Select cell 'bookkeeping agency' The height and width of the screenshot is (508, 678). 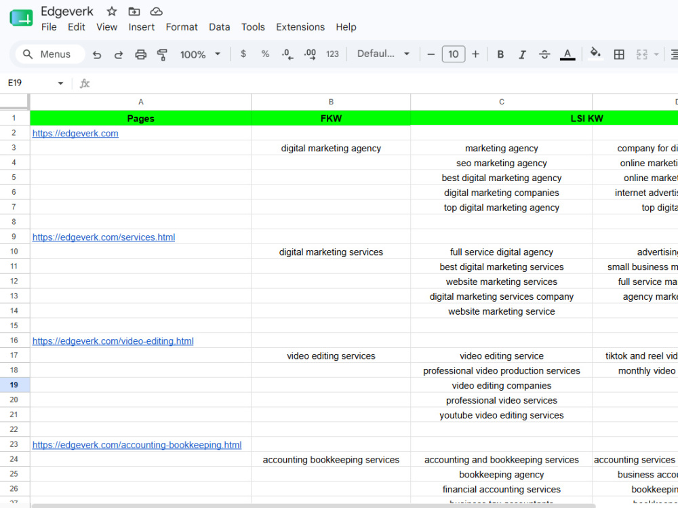pos(502,474)
